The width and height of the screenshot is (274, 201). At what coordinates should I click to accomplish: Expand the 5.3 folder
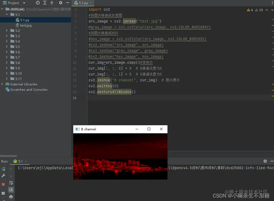(7, 36)
